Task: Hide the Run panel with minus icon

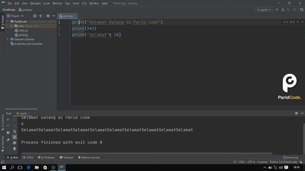Action: click(x=302, y=113)
